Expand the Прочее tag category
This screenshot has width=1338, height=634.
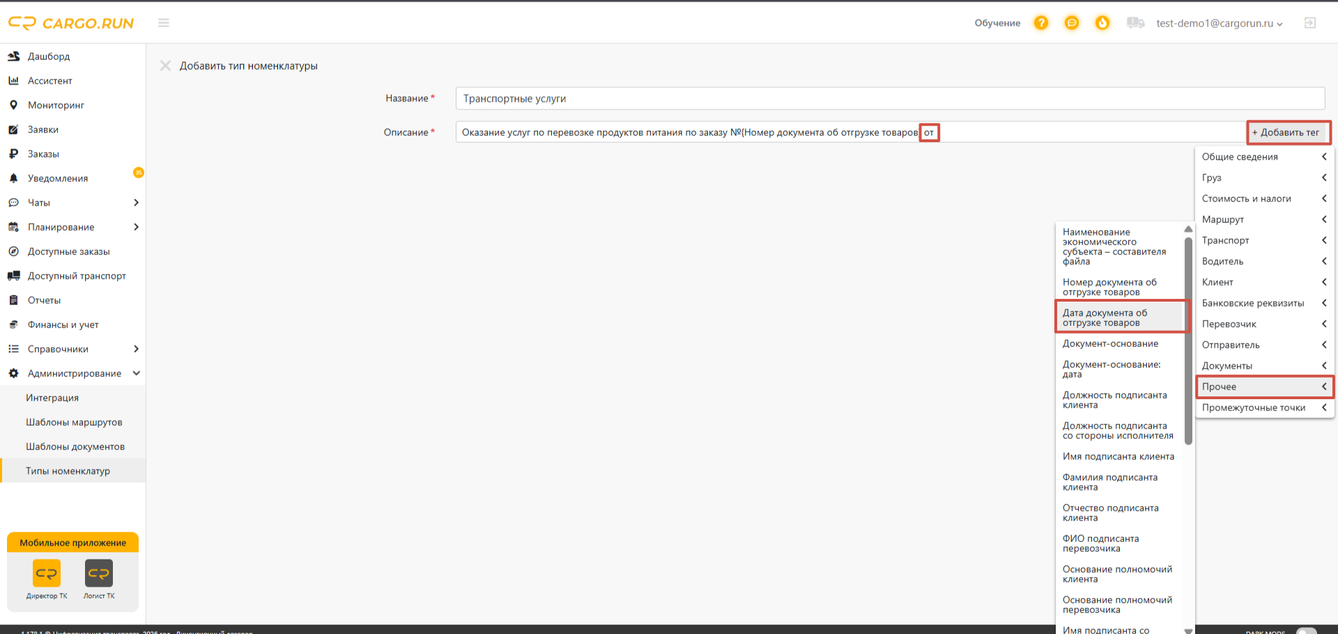click(x=1264, y=387)
